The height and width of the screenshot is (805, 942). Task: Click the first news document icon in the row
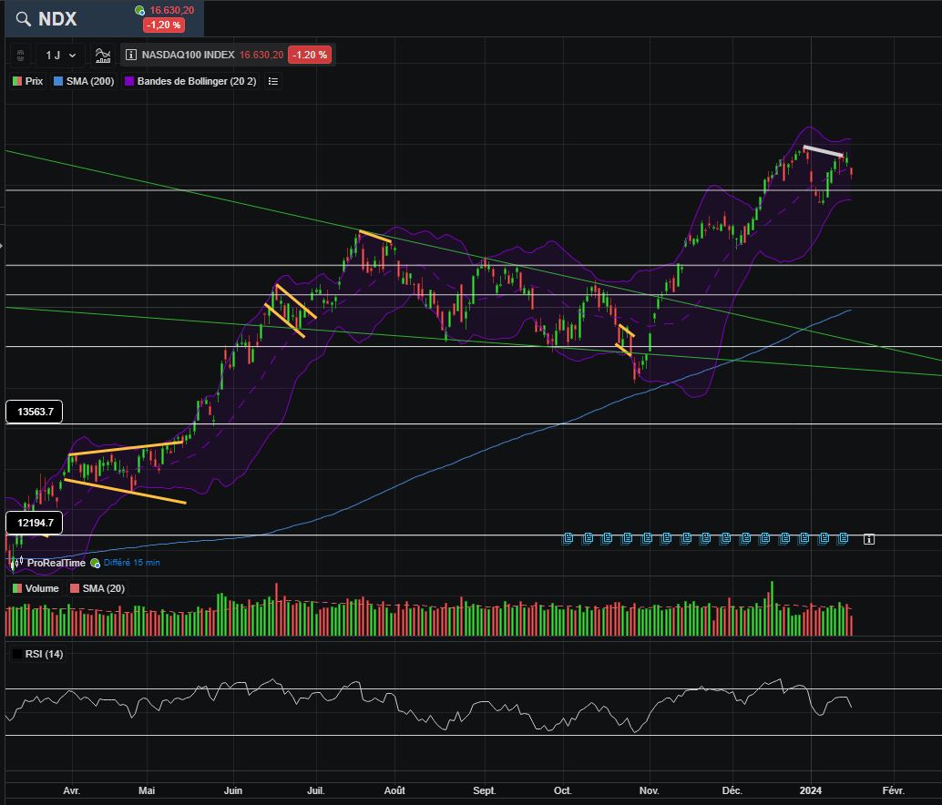click(x=568, y=538)
